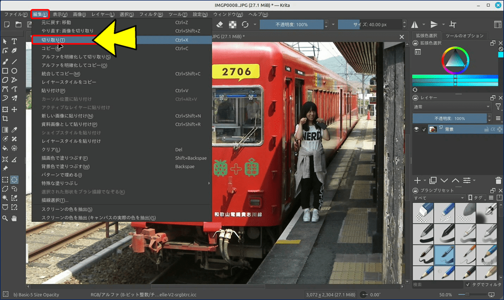Click 貼り付け(P) in the edit menu

(53, 91)
